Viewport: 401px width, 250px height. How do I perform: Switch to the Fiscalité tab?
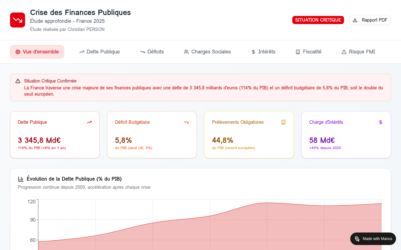pos(309,52)
